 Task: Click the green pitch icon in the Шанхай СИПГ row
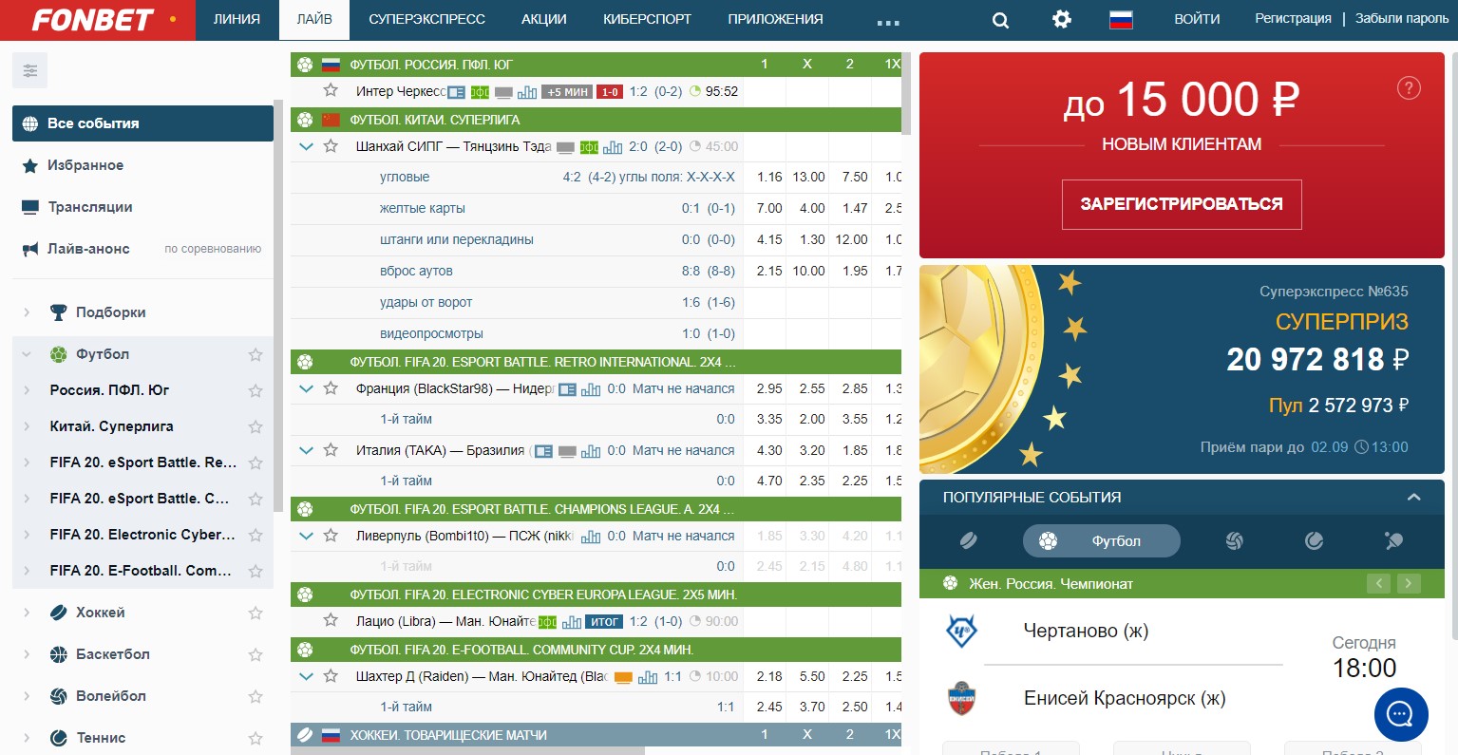tap(589, 147)
